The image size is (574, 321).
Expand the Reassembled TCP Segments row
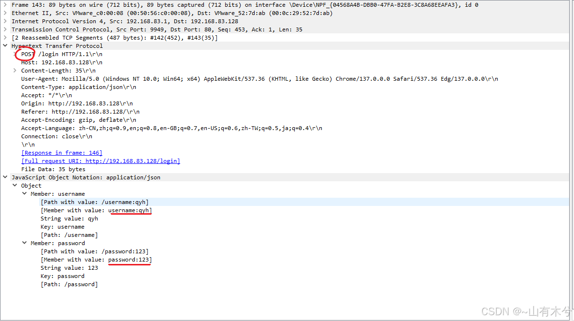tap(5, 37)
